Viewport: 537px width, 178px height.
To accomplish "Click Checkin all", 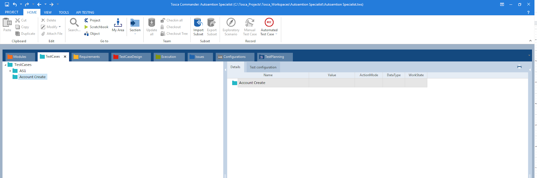I will coord(172,20).
